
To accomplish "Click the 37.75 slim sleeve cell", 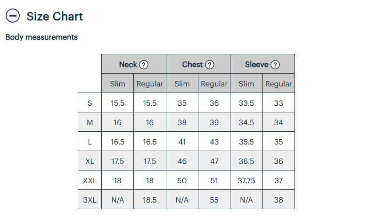I will pos(246,180).
